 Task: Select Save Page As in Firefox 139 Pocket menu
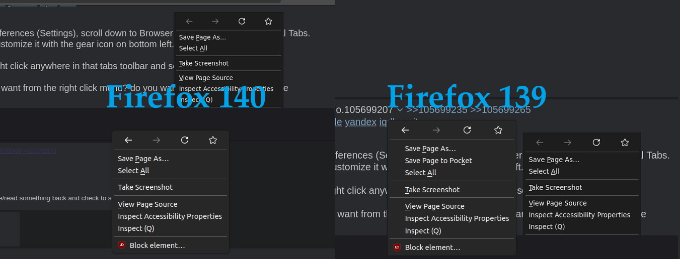tap(430, 149)
